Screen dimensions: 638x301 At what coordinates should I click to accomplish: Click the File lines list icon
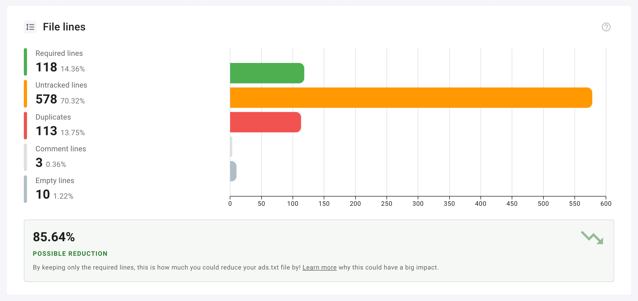(30, 27)
